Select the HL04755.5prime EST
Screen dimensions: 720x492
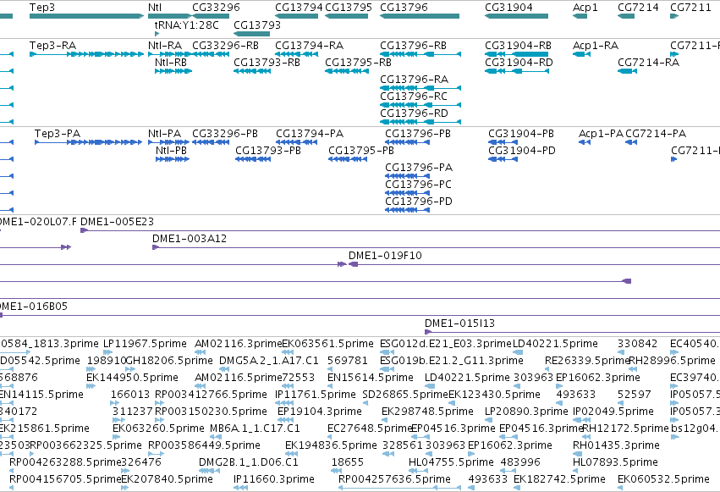pyautogui.click(x=418, y=471)
